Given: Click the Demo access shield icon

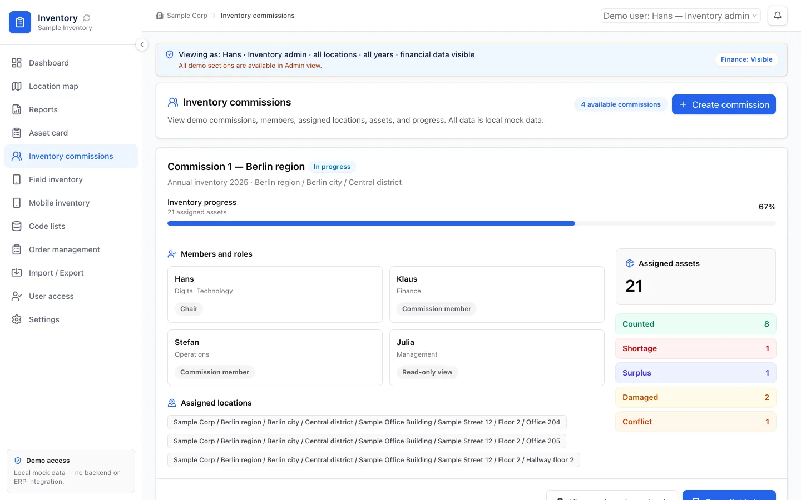Looking at the screenshot, I should pyautogui.click(x=18, y=461).
